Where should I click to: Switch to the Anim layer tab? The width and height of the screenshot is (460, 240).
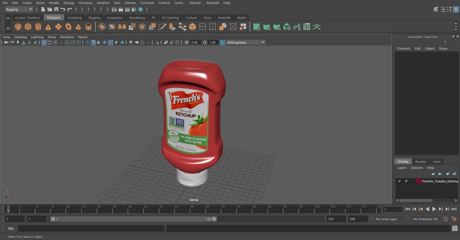436,162
